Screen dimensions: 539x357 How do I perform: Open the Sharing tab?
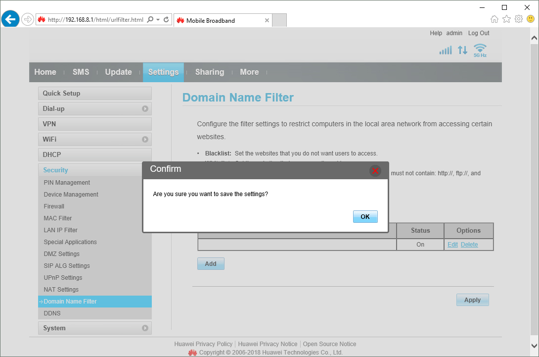(x=209, y=72)
